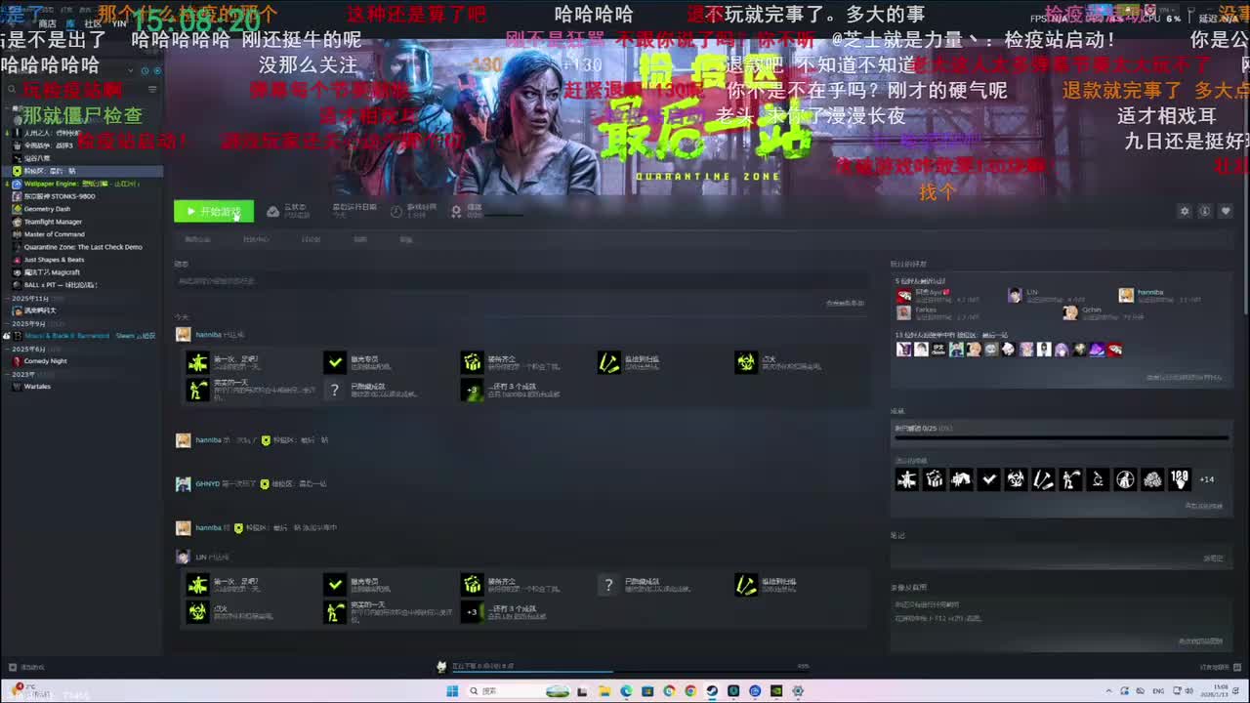Open the 讨论区 tab
The height and width of the screenshot is (703, 1250).
click(311, 239)
